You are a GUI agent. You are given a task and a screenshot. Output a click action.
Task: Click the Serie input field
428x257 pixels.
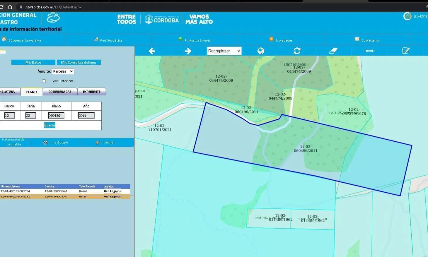[x=30, y=115]
